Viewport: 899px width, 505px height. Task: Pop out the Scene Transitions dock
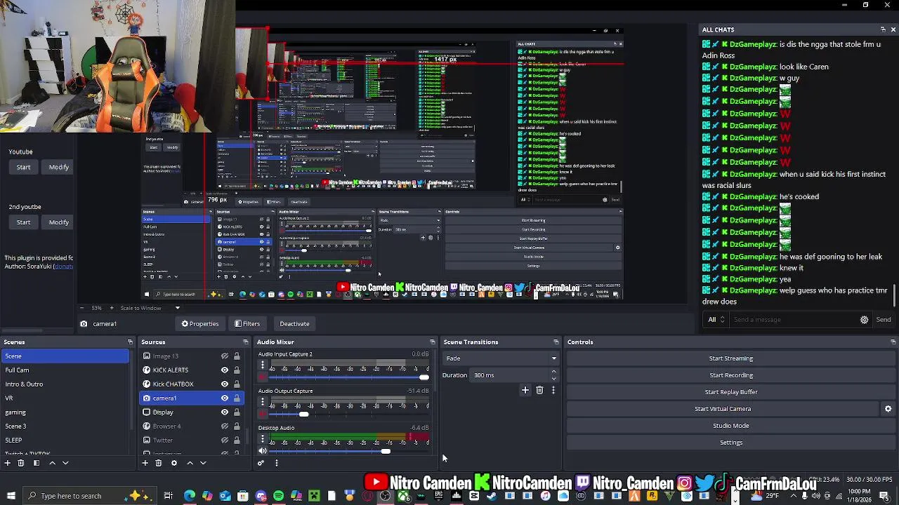(556, 342)
